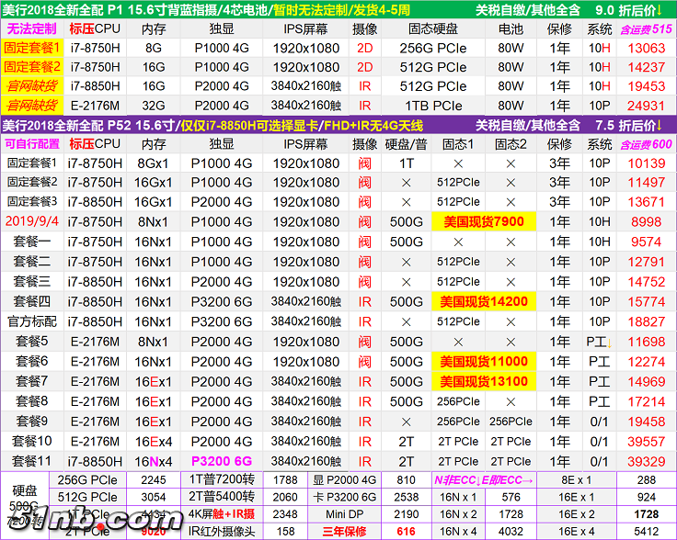Click the yellow 美国现货7900 cell
The image size is (677, 540).
(x=483, y=221)
